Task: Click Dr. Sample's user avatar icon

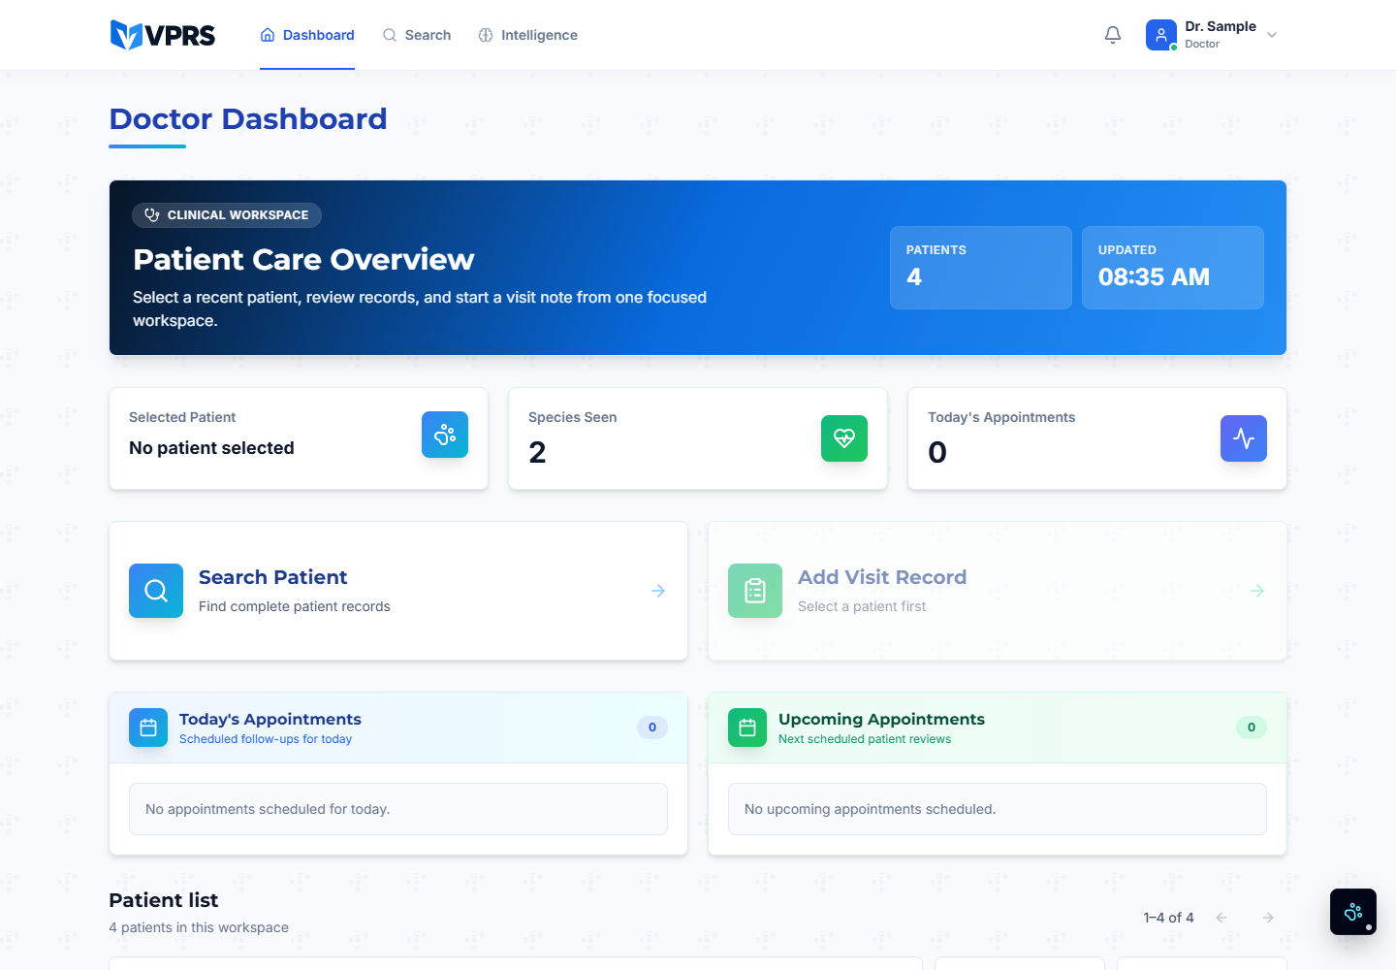Action: pos(1161,35)
